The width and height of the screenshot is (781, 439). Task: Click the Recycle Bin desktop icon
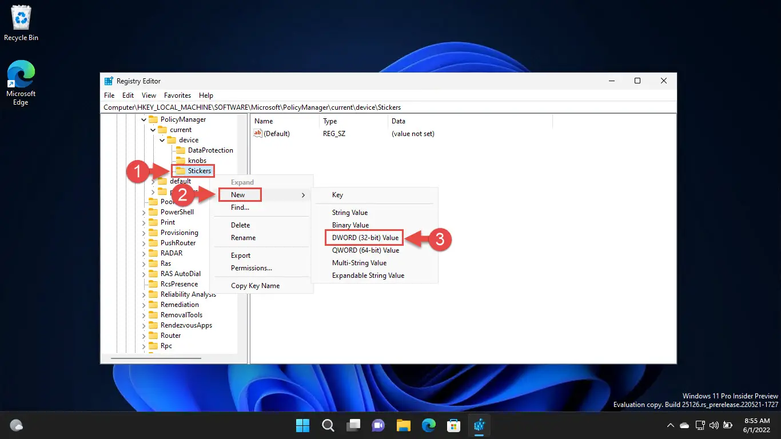pos(21,23)
